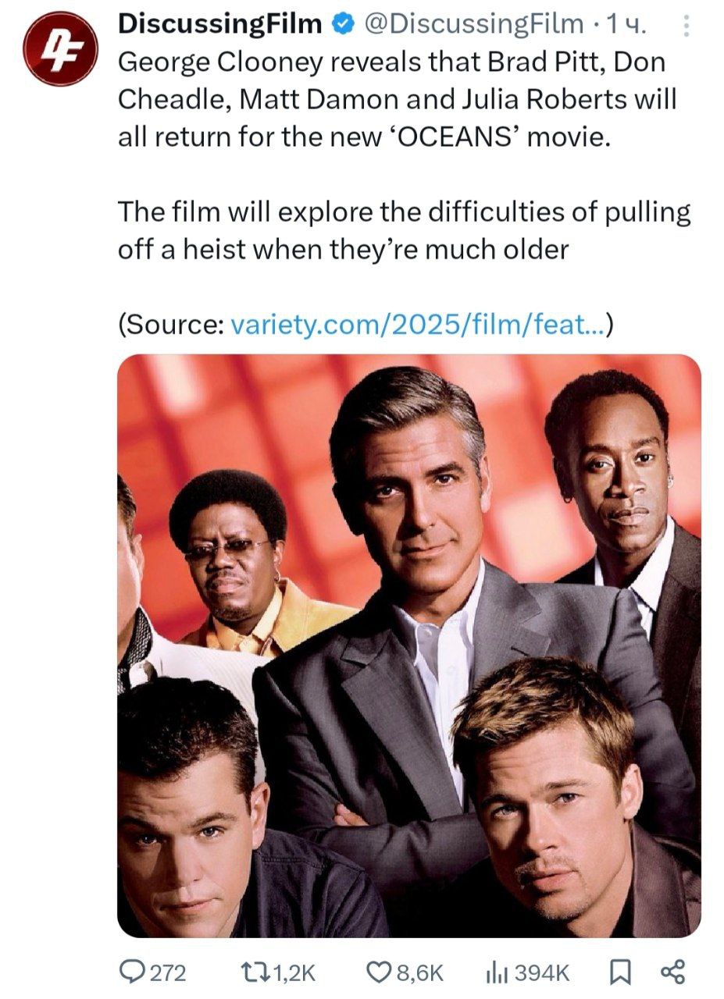The image size is (724, 999).
Task: Open the variety.com source link
Action: (419, 324)
